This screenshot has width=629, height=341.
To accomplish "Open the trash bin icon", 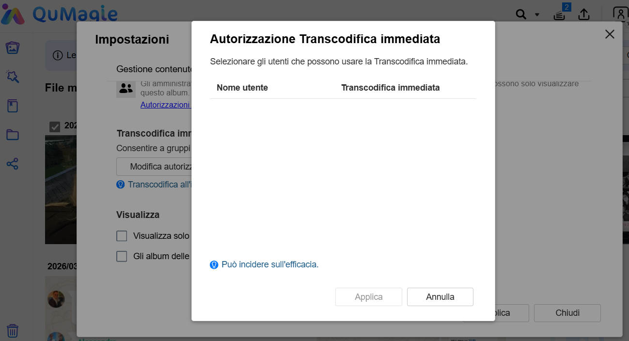I will pos(13,331).
